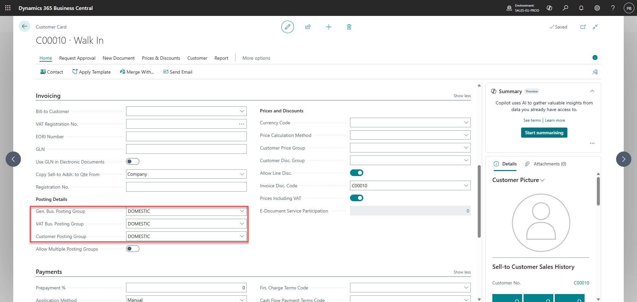
Task: Click Show less in Payments section
Action: click(462, 272)
